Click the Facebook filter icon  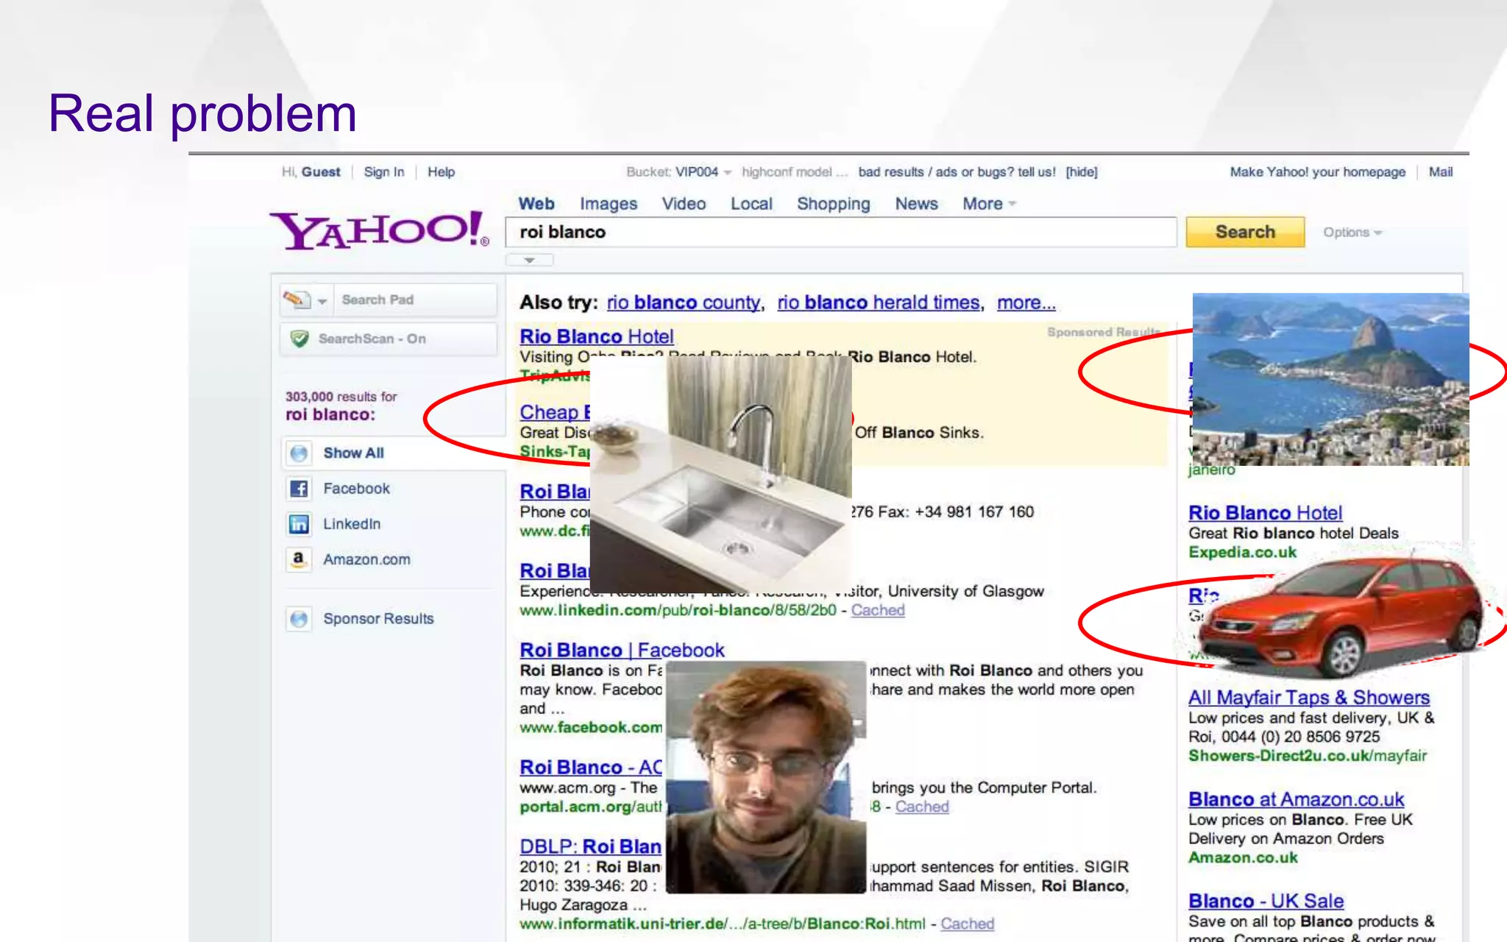pyautogui.click(x=299, y=489)
